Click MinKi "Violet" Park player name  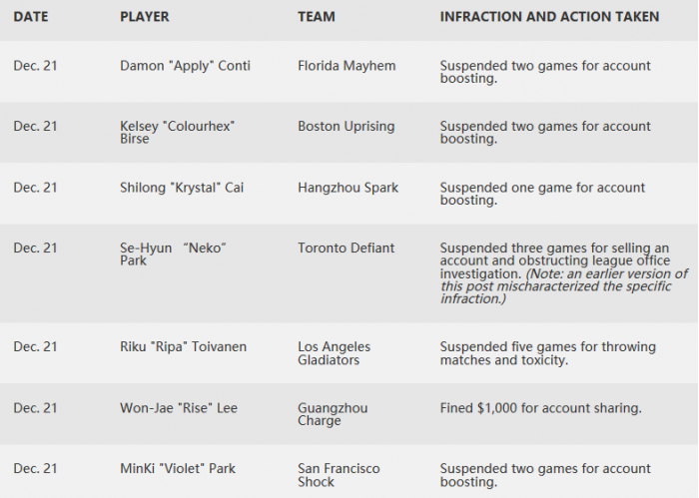[x=178, y=469]
